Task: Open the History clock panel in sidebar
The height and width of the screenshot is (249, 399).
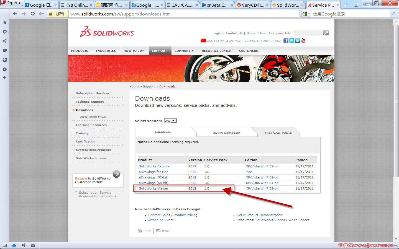Action: (5, 69)
